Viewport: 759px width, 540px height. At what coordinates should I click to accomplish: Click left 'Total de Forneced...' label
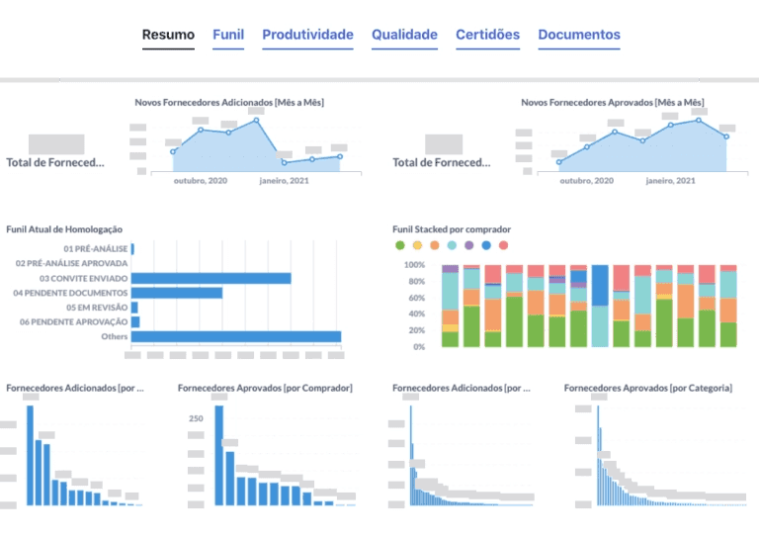(x=55, y=163)
